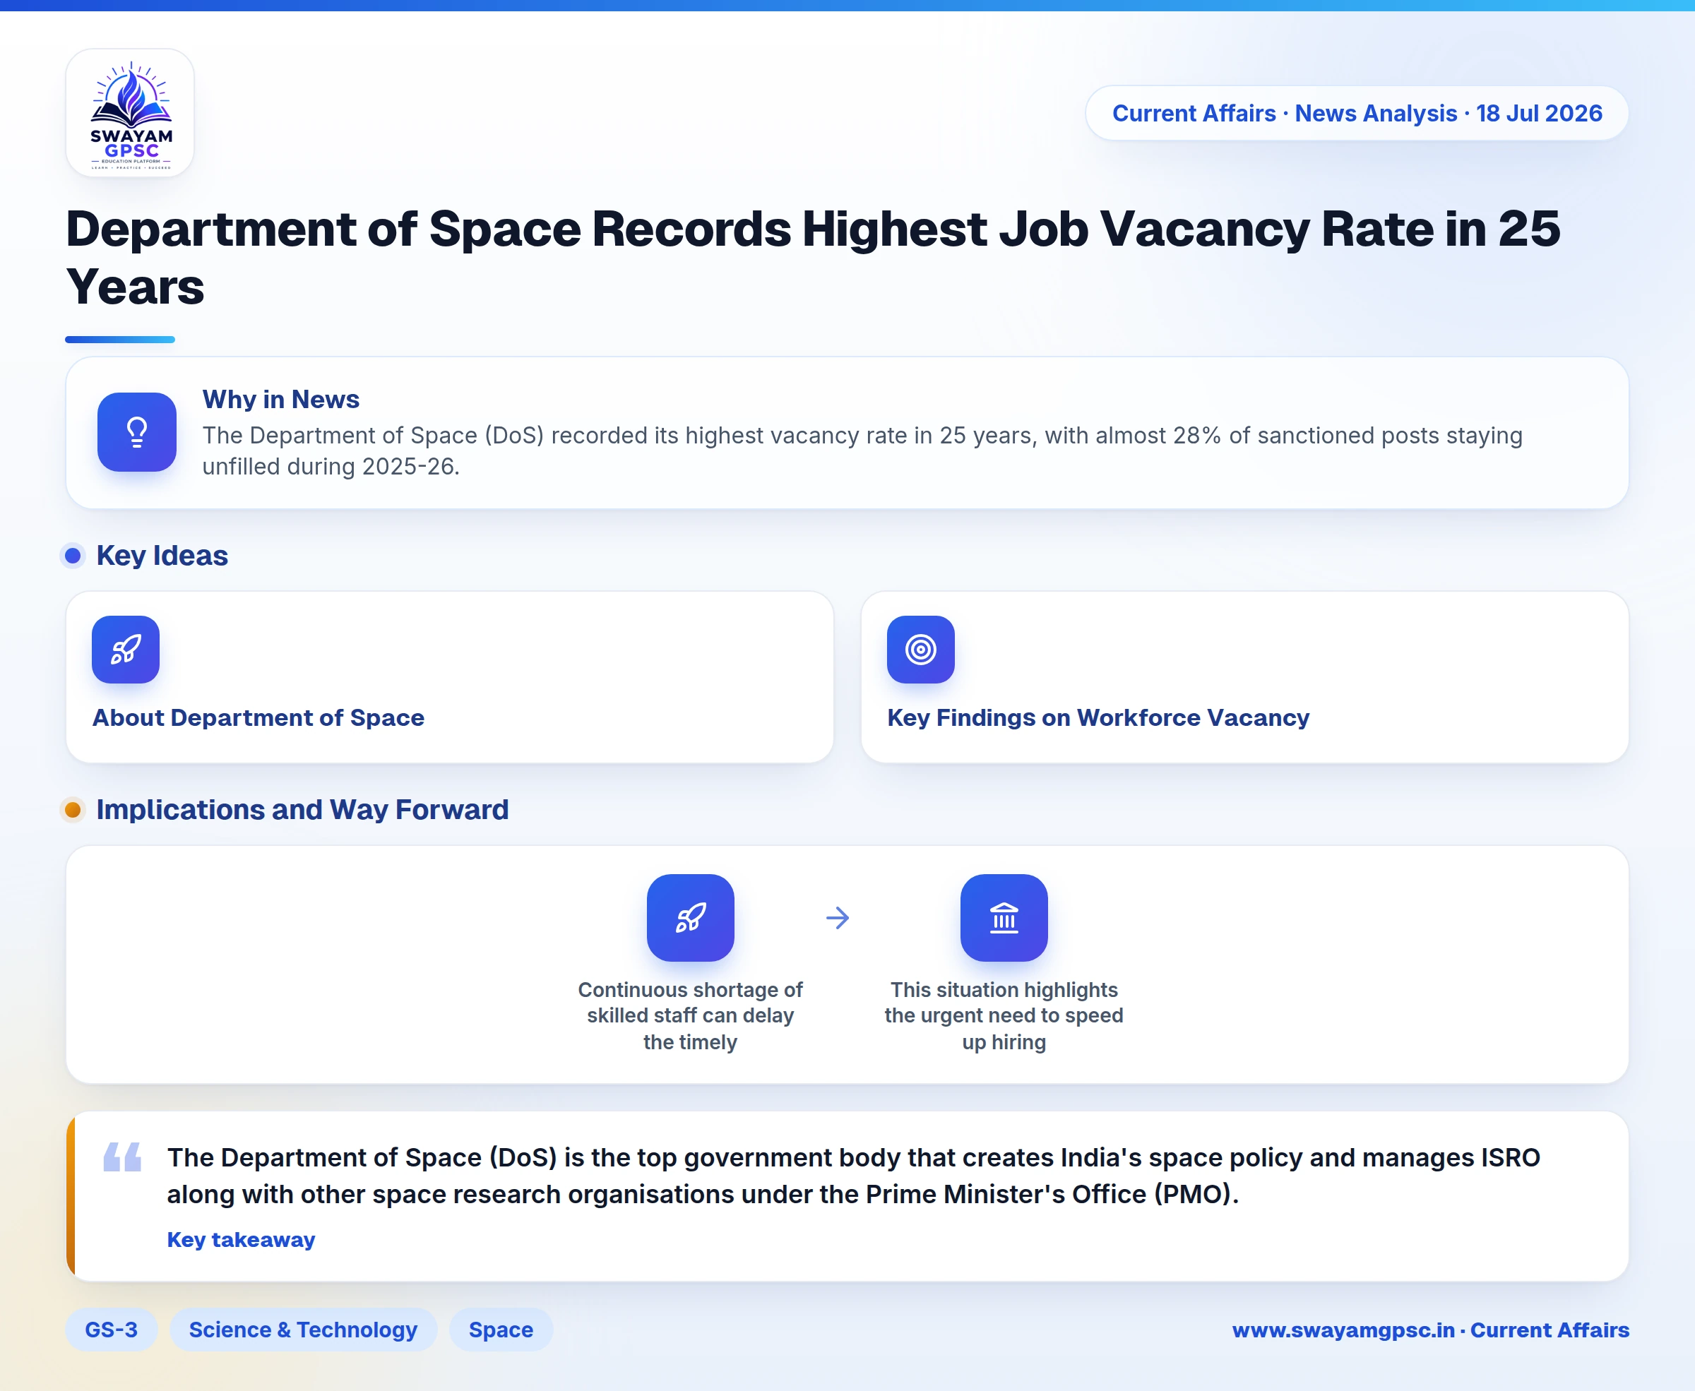Click the target icon above Key Findings
The height and width of the screenshot is (1391, 1695).
pyautogui.click(x=921, y=649)
